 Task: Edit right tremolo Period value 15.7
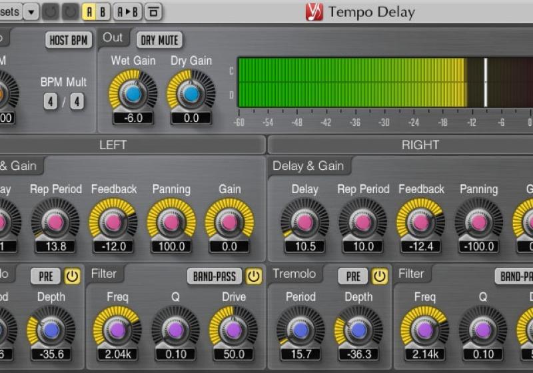301,354
